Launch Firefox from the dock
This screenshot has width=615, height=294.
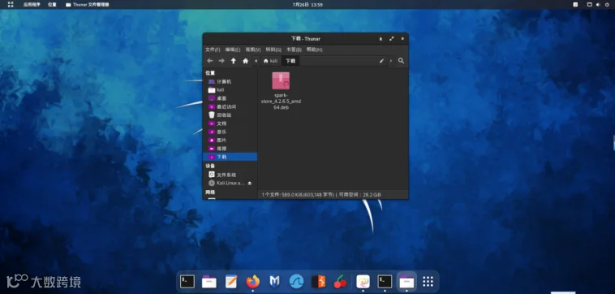[253, 282]
